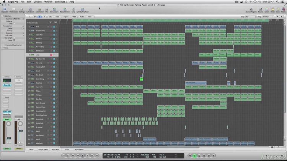287x161 pixels.
Task: Open the Screenset 1 menu
Action: 61,2
